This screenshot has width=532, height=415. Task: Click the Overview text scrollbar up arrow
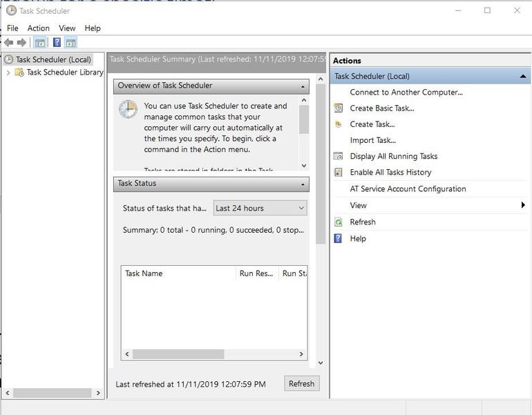tap(304, 100)
